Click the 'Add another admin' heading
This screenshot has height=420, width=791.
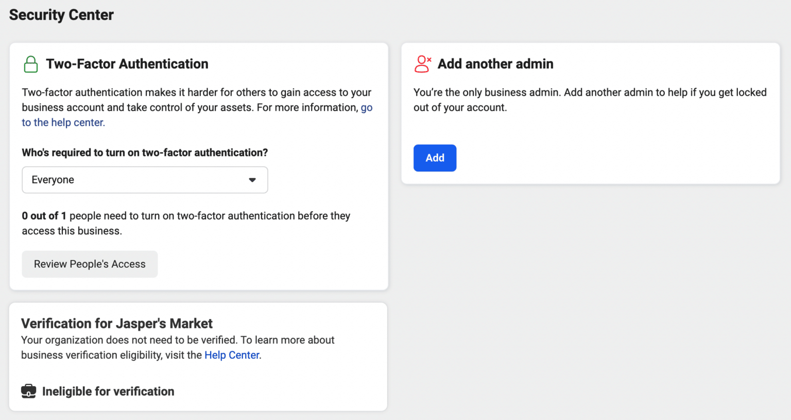[x=495, y=64]
